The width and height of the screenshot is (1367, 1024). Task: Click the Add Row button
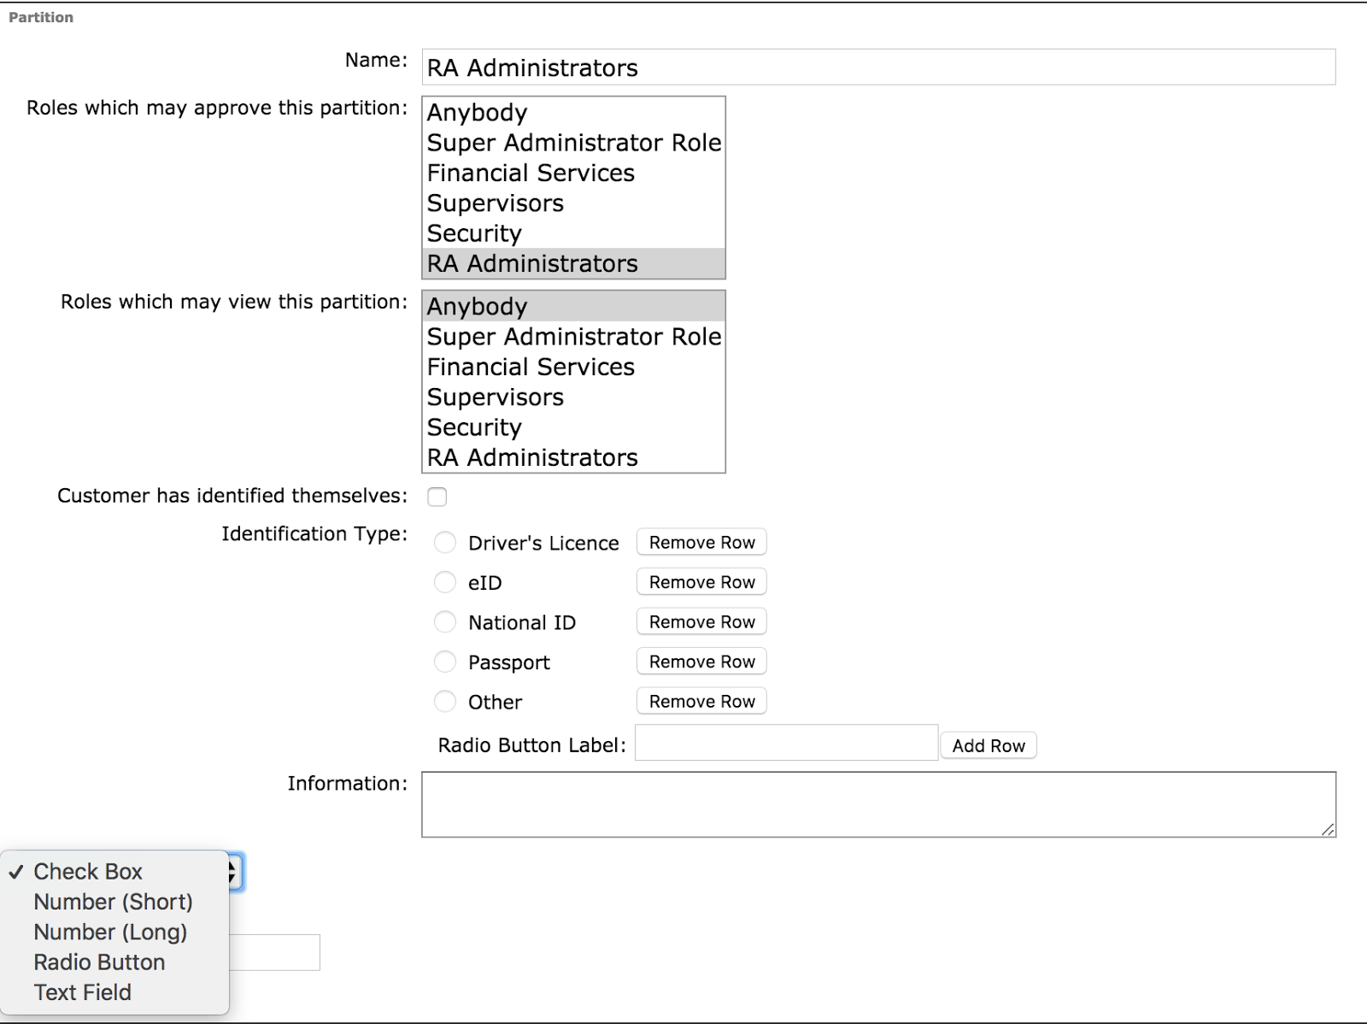tap(989, 745)
